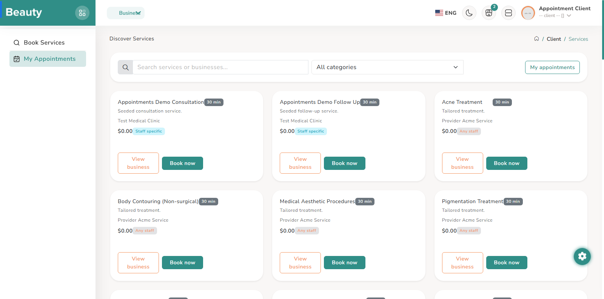Book now for Acne Treatment

click(x=507, y=163)
